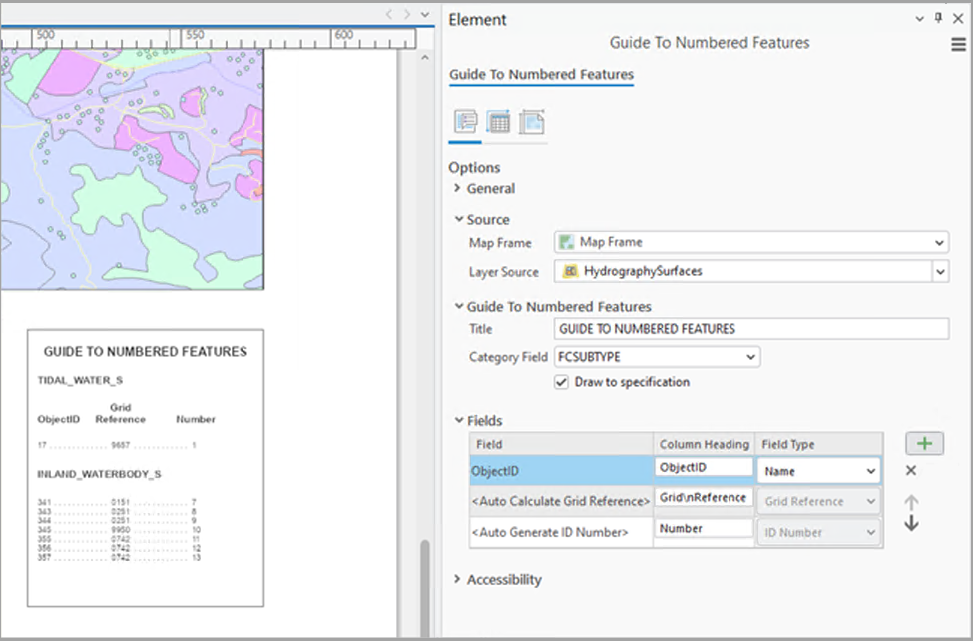Viewport: 973px width, 641px height.
Task: Open disabled ID Number field type dropdown
Action: (x=818, y=532)
